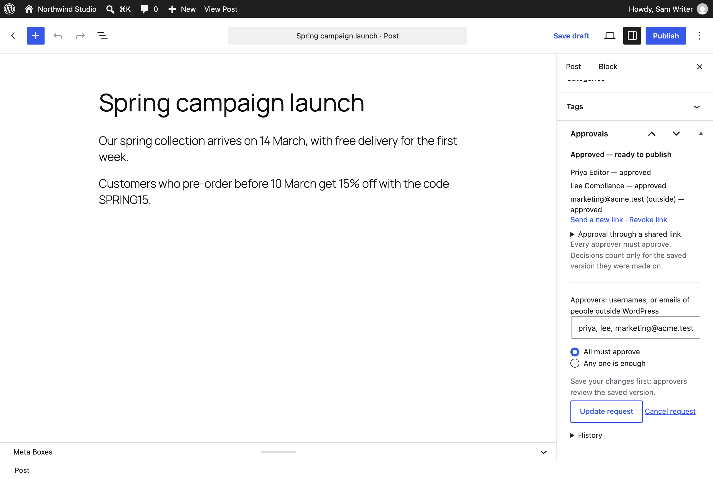Viewport: 713px width, 479px height.
Task: Undo the last change
Action: pos(58,36)
